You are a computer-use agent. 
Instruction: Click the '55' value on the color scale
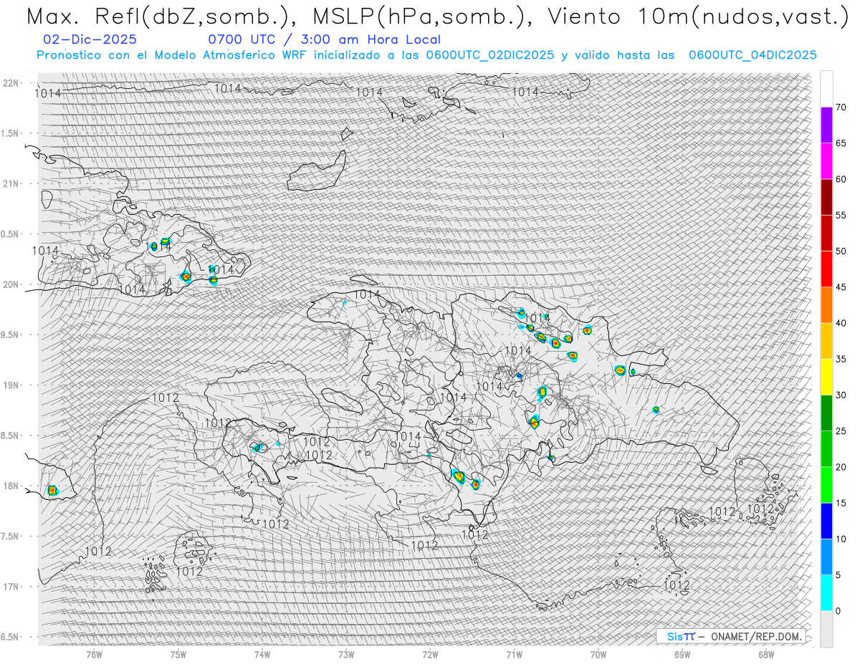[x=841, y=215]
